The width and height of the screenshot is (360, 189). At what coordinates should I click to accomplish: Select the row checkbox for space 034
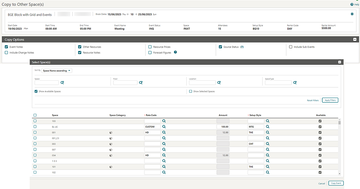[x=35, y=155]
